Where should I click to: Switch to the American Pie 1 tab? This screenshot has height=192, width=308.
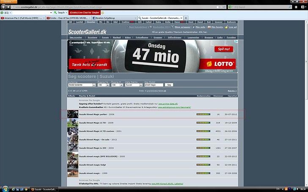(22, 18)
